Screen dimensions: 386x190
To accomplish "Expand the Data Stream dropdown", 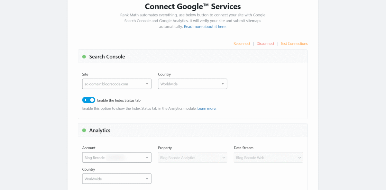I will (x=268, y=158).
